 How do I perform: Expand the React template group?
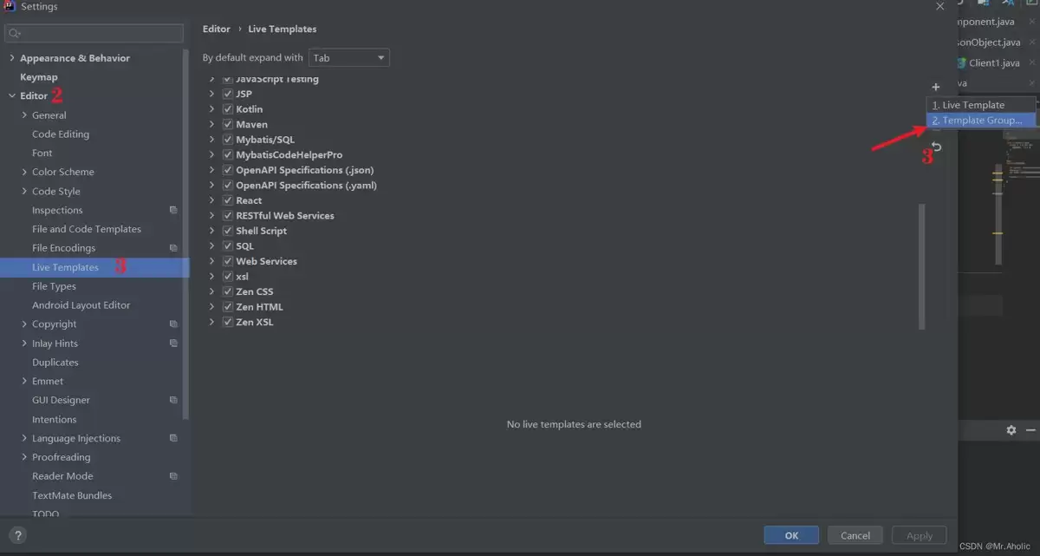(x=212, y=200)
